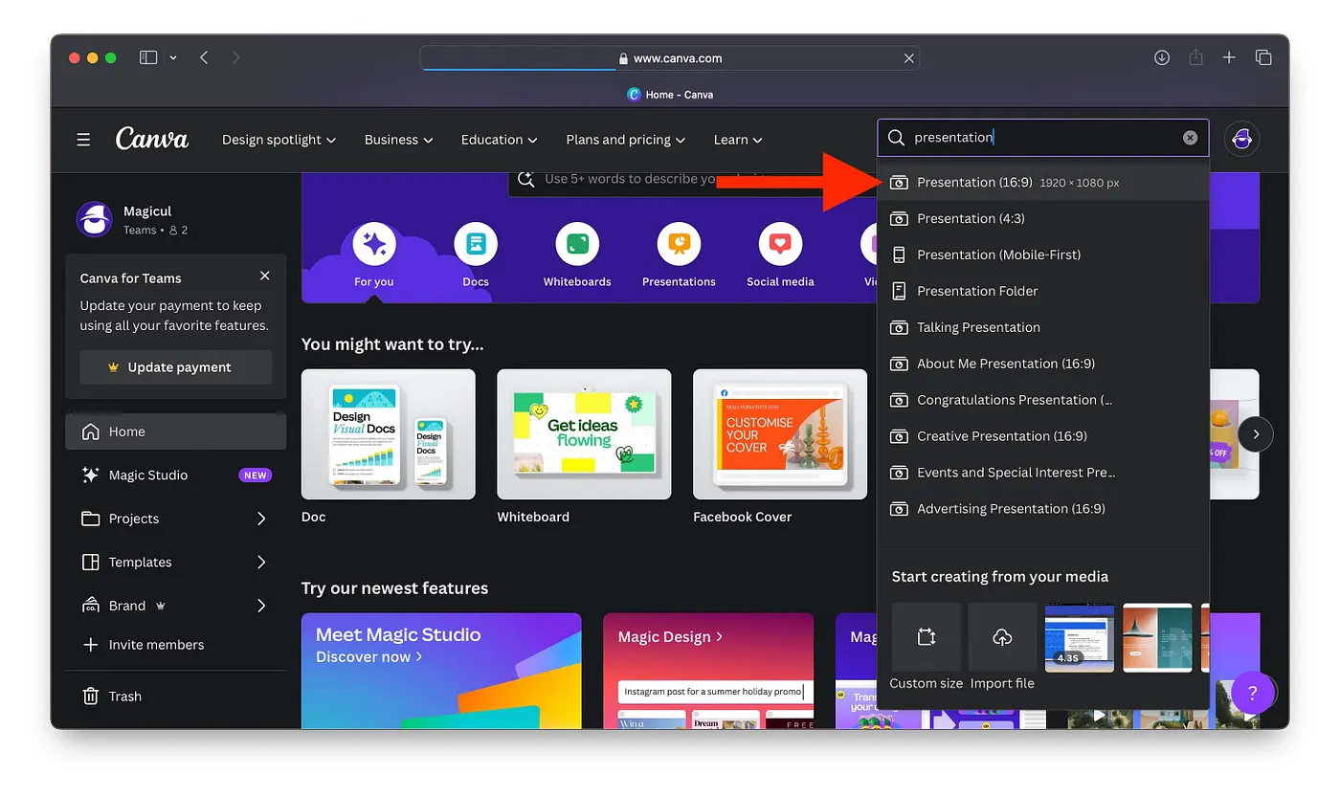Select Talking Presentation result

[x=1043, y=327]
